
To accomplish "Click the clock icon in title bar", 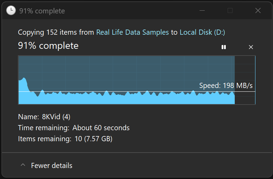I will [11, 11].
